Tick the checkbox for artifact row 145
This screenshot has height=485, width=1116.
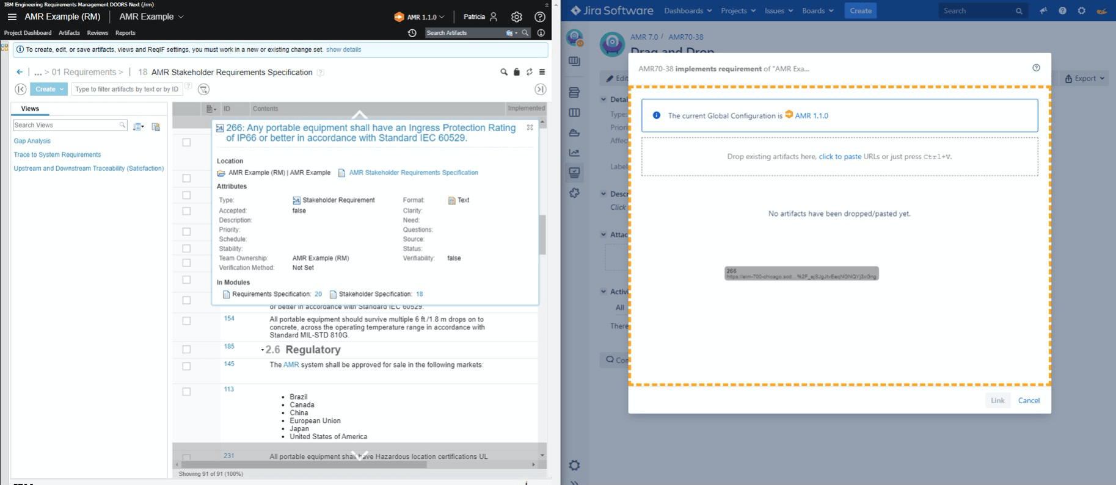186,366
